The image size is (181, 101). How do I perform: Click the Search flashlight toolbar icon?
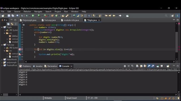(67, 16)
